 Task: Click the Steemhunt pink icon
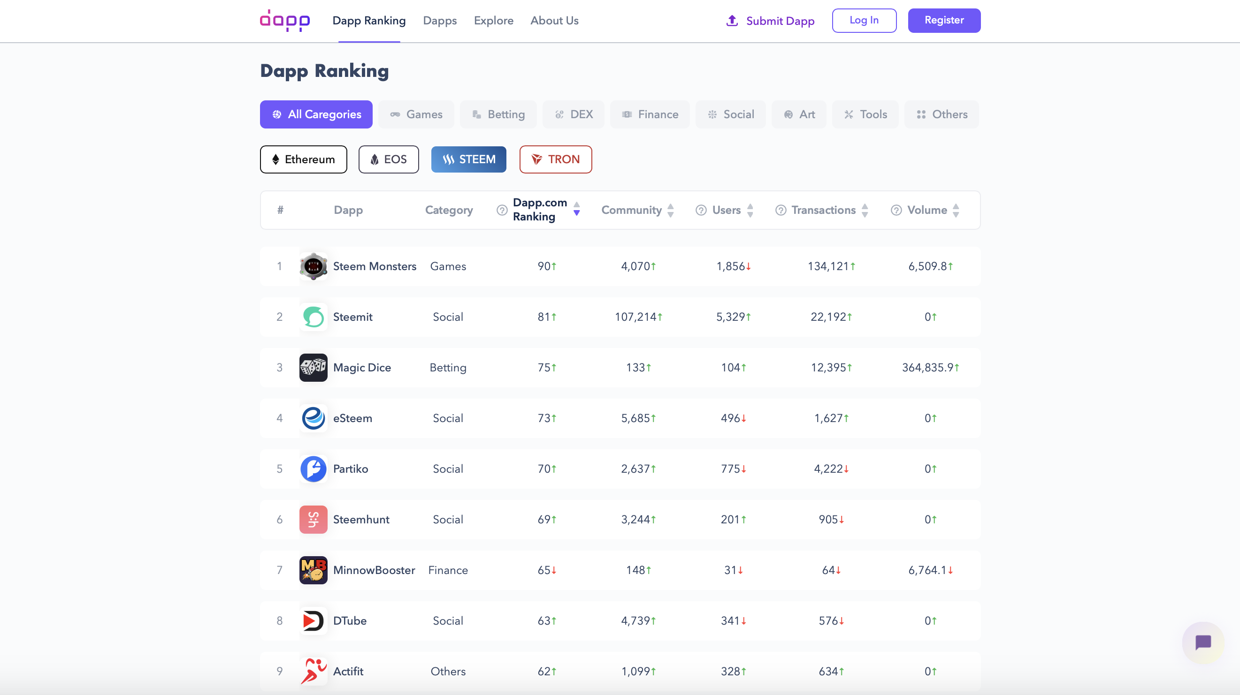click(x=314, y=520)
